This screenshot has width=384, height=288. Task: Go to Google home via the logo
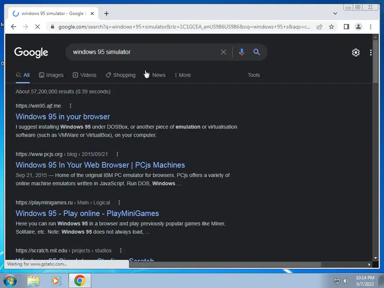31,52
